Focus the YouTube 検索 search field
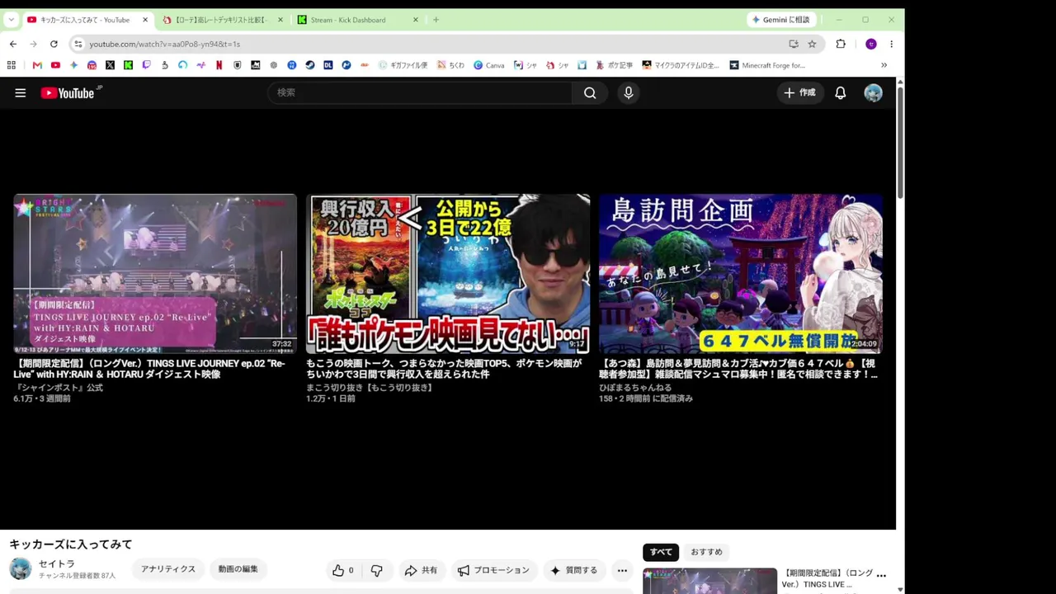This screenshot has width=1056, height=594. pos(420,93)
